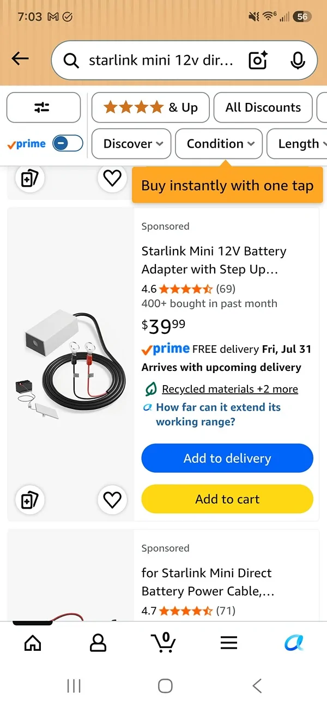The height and width of the screenshot is (708, 327).
Task: Enable the All Discounts filter
Action: click(x=263, y=107)
